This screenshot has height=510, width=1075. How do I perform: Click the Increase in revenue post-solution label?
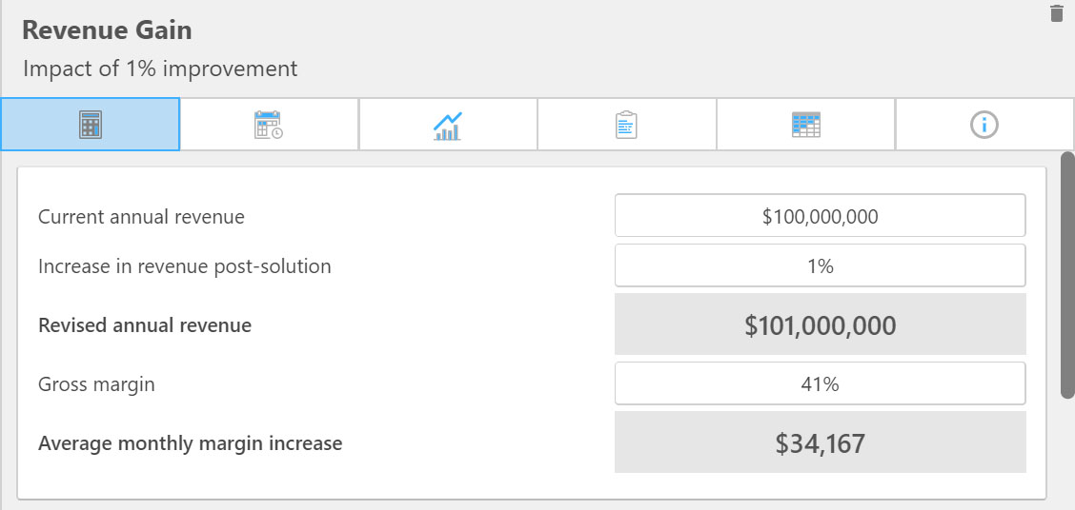[185, 266]
